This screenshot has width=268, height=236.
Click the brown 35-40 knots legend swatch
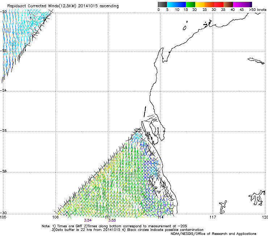[228, 4]
